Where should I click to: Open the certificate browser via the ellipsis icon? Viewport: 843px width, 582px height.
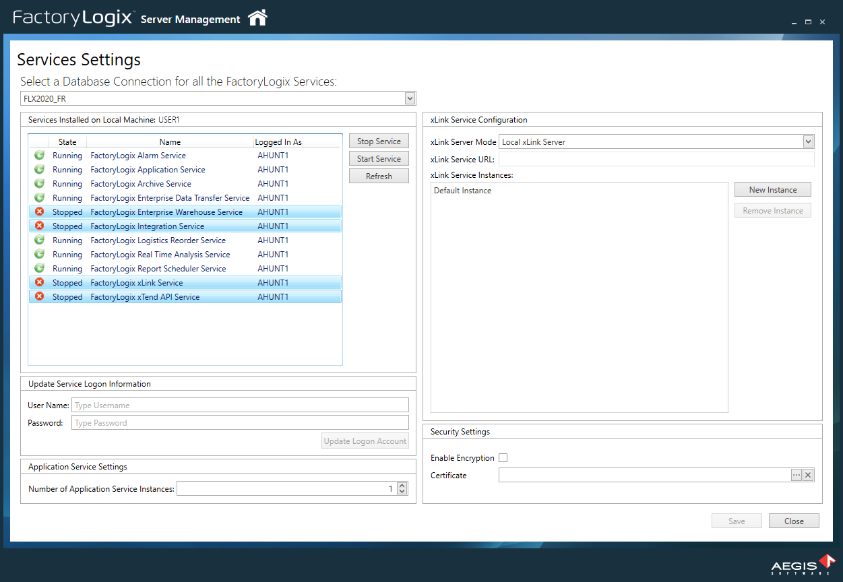click(797, 475)
